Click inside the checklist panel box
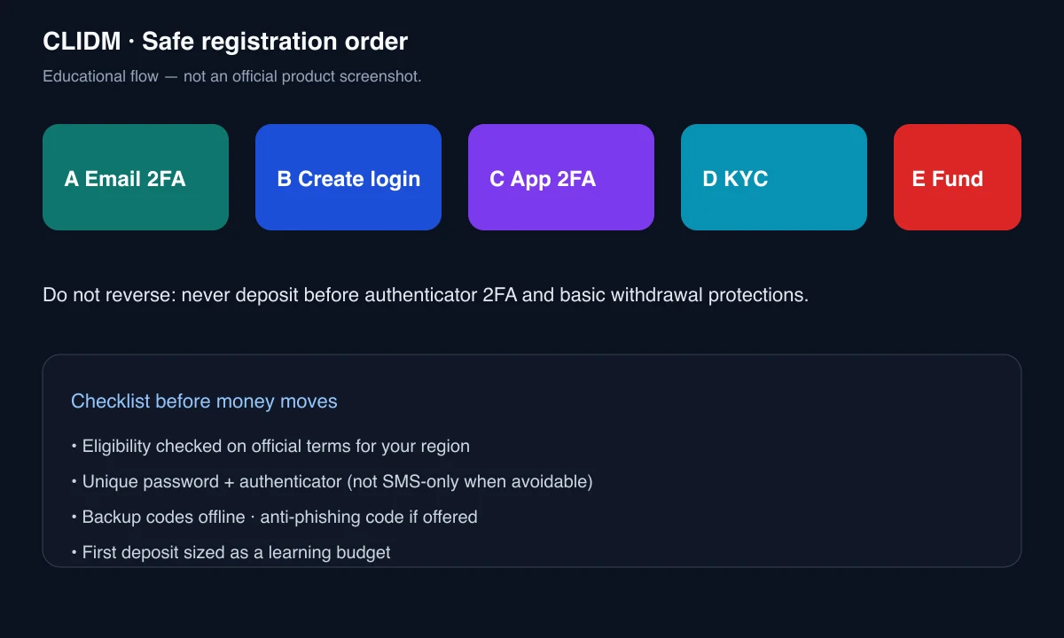 pyautogui.click(x=532, y=461)
